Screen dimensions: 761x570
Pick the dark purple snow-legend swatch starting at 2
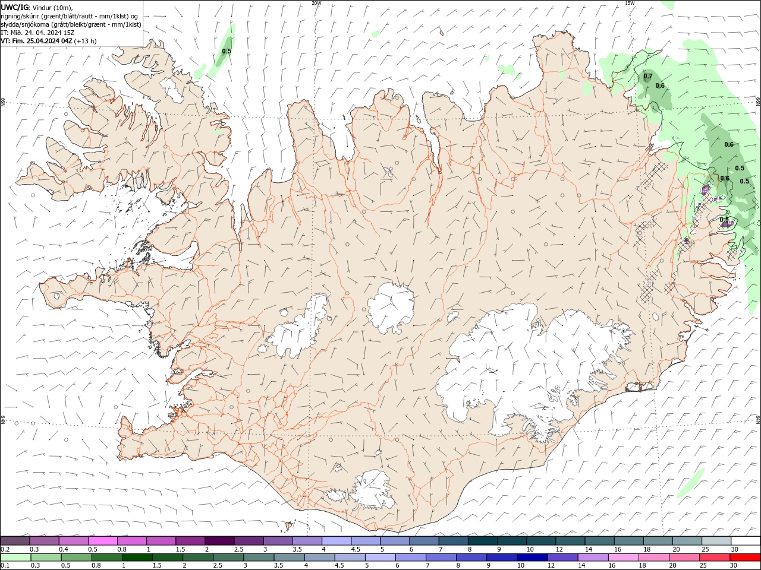click(x=219, y=541)
